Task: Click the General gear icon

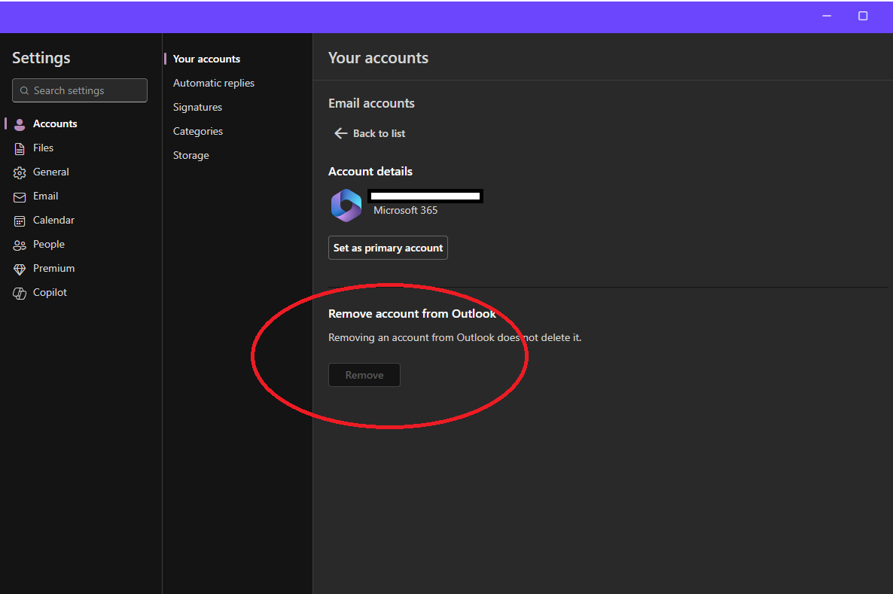Action: (x=20, y=172)
